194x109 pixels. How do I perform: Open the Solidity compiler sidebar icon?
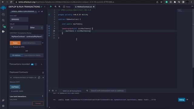pos(4,26)
